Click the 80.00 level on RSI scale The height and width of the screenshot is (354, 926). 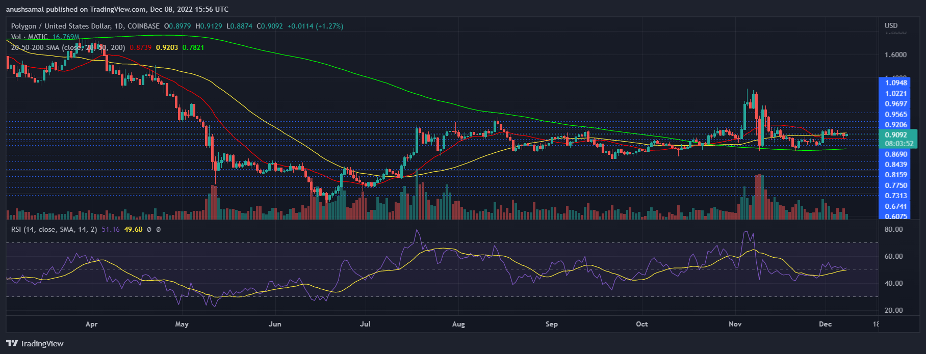point(893,230)
